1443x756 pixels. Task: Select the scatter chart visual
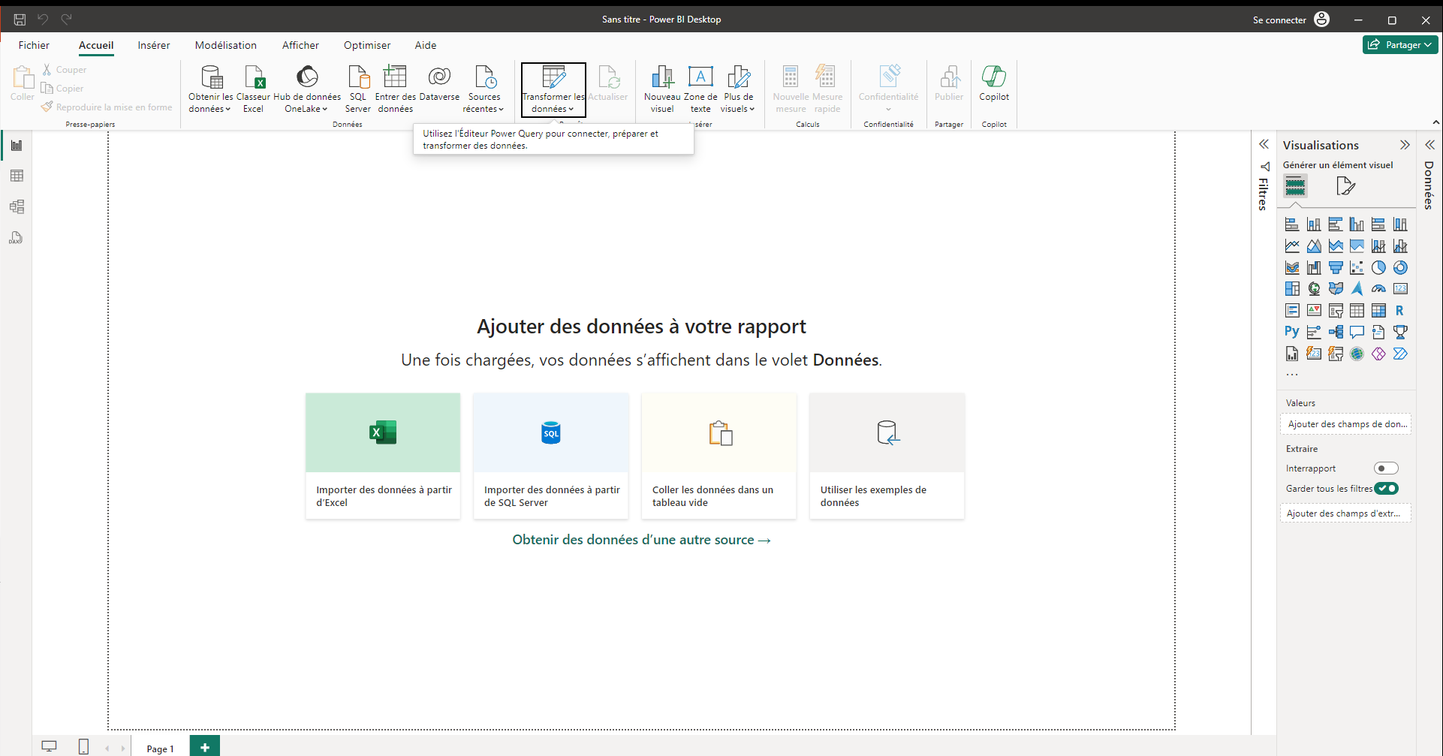coord(1357,268)
